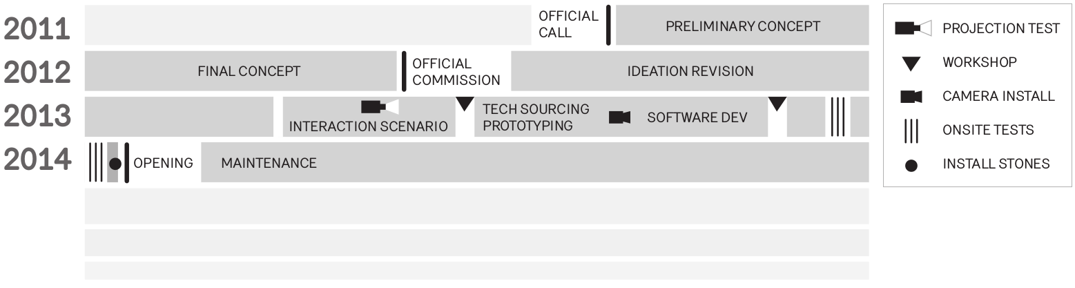The height and width of the screenshot is (288, 1075).
Task: Click the Official Commission milestone marker
Action: click(x=404, y=71)
